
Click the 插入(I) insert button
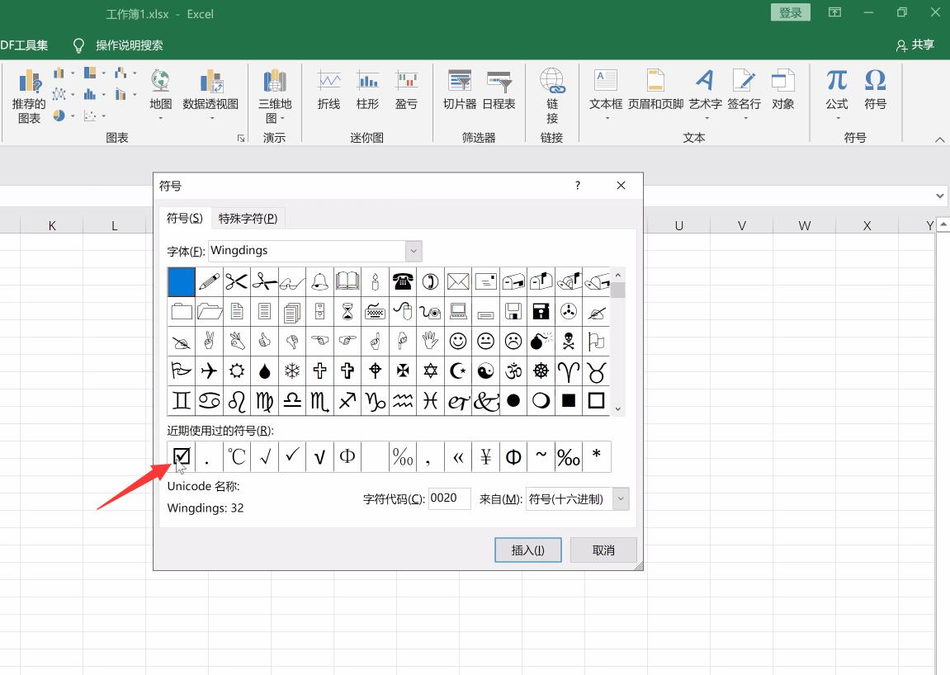[527, 550]
